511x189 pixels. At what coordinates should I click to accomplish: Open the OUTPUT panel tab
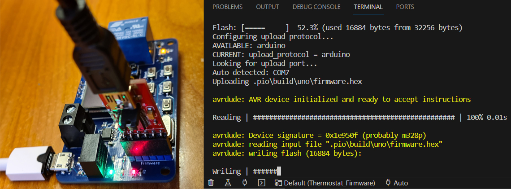268,7
